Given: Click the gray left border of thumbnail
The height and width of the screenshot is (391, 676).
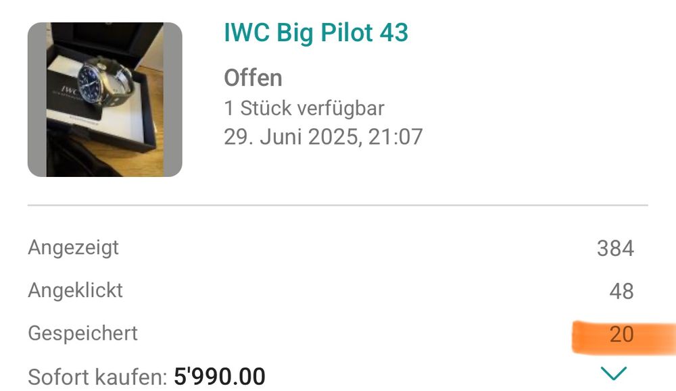Looking at the screenshot, I should pos(37,99).
